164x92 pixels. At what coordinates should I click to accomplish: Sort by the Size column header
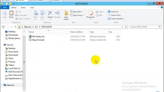point(114,32)
